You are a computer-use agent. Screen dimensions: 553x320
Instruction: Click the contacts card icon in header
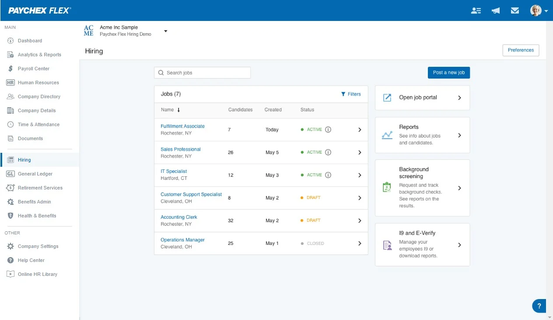(476, 10)
